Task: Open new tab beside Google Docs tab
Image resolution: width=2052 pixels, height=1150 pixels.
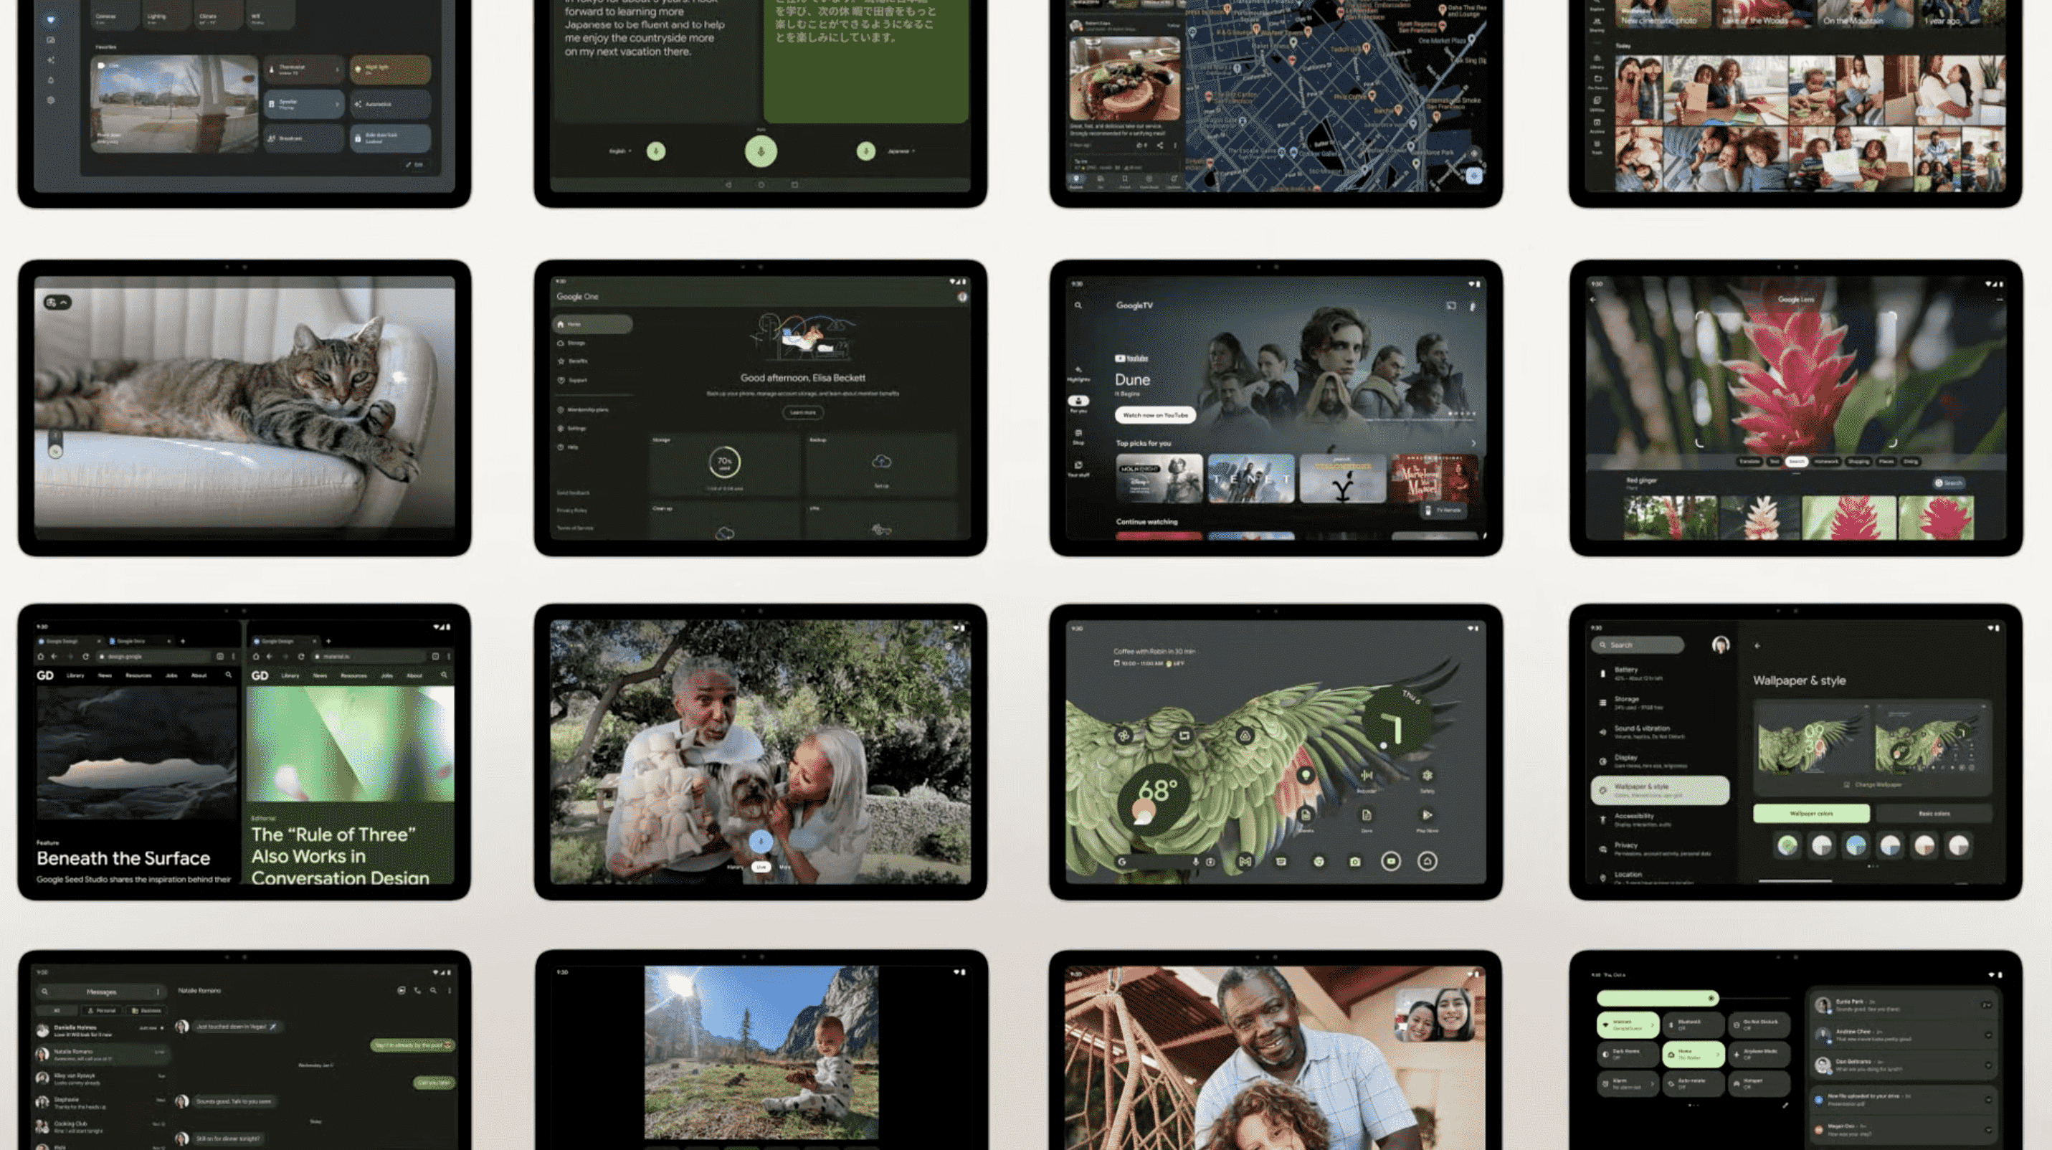Action: pos(182,640)
